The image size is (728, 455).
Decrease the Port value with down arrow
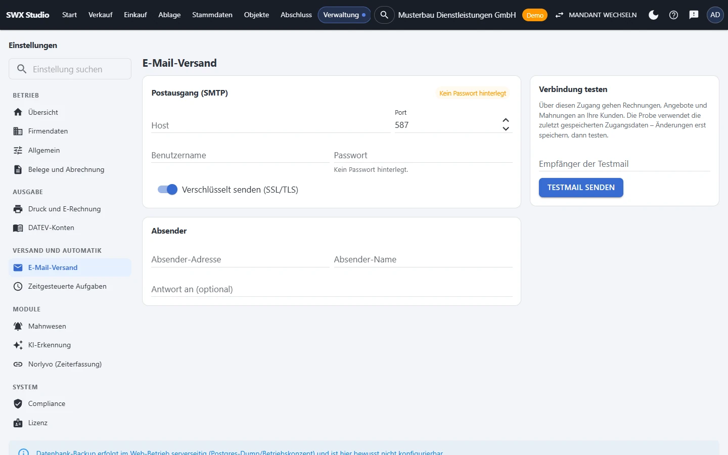point(506,128)
